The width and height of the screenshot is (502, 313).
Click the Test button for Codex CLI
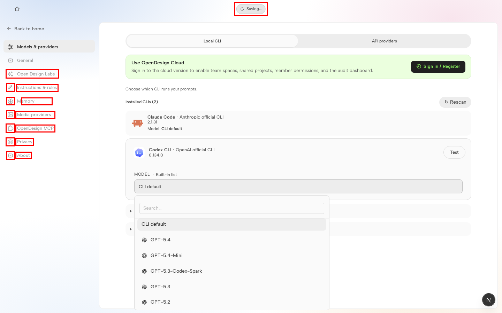pos(454,152)
